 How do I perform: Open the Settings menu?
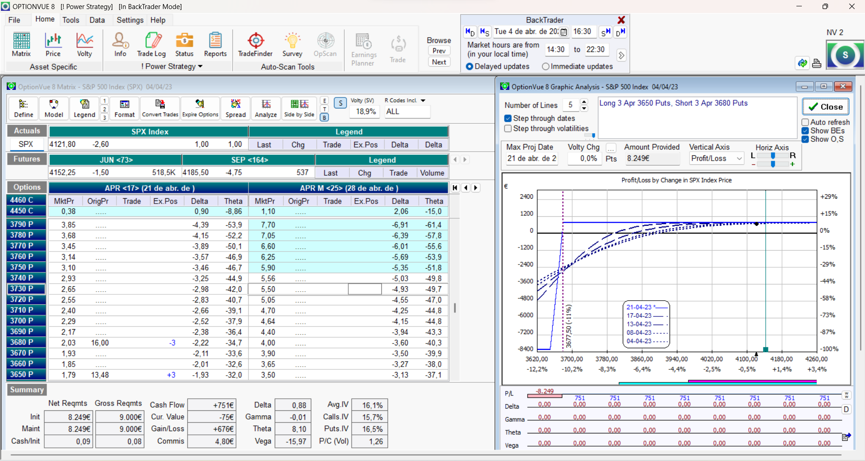(130, 20)
